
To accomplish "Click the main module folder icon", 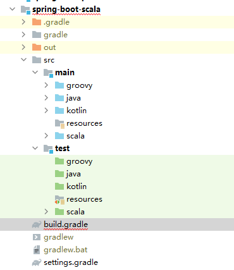I will (x=48, y=73).
